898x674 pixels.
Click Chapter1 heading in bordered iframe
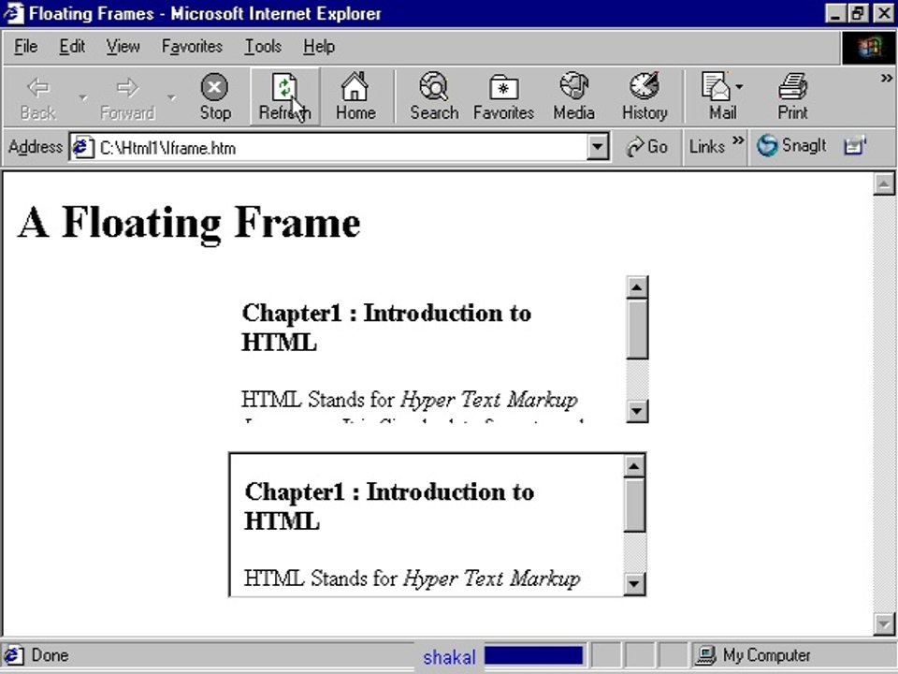[x=389, y=506]
